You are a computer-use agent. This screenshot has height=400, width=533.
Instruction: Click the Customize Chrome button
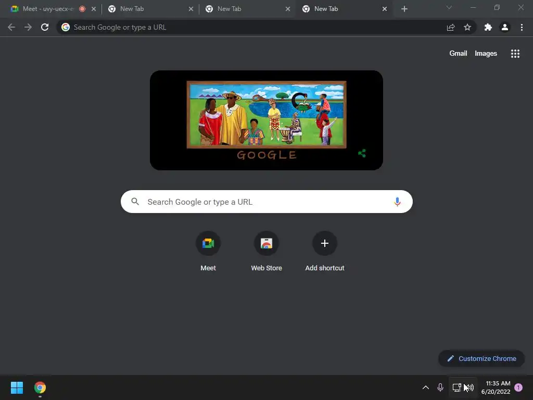tap(481, 358)
